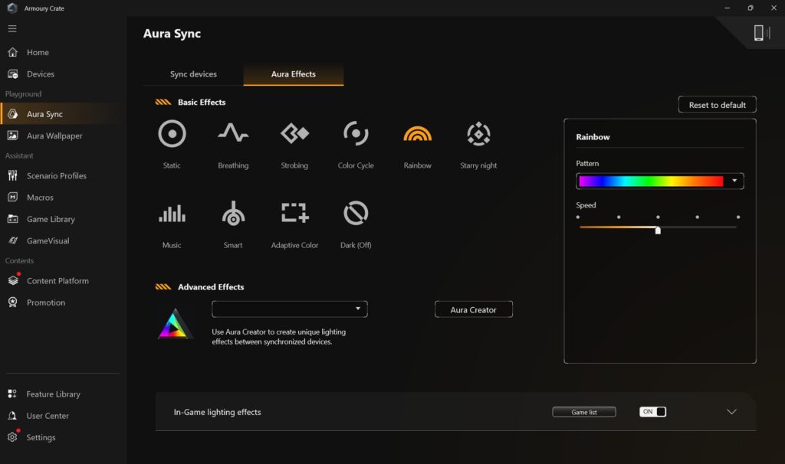
Task: Click the Feature Library icon
Action: point(12,394)
